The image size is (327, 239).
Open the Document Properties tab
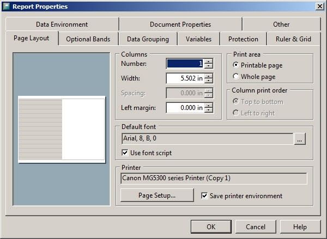click(180, 24)
